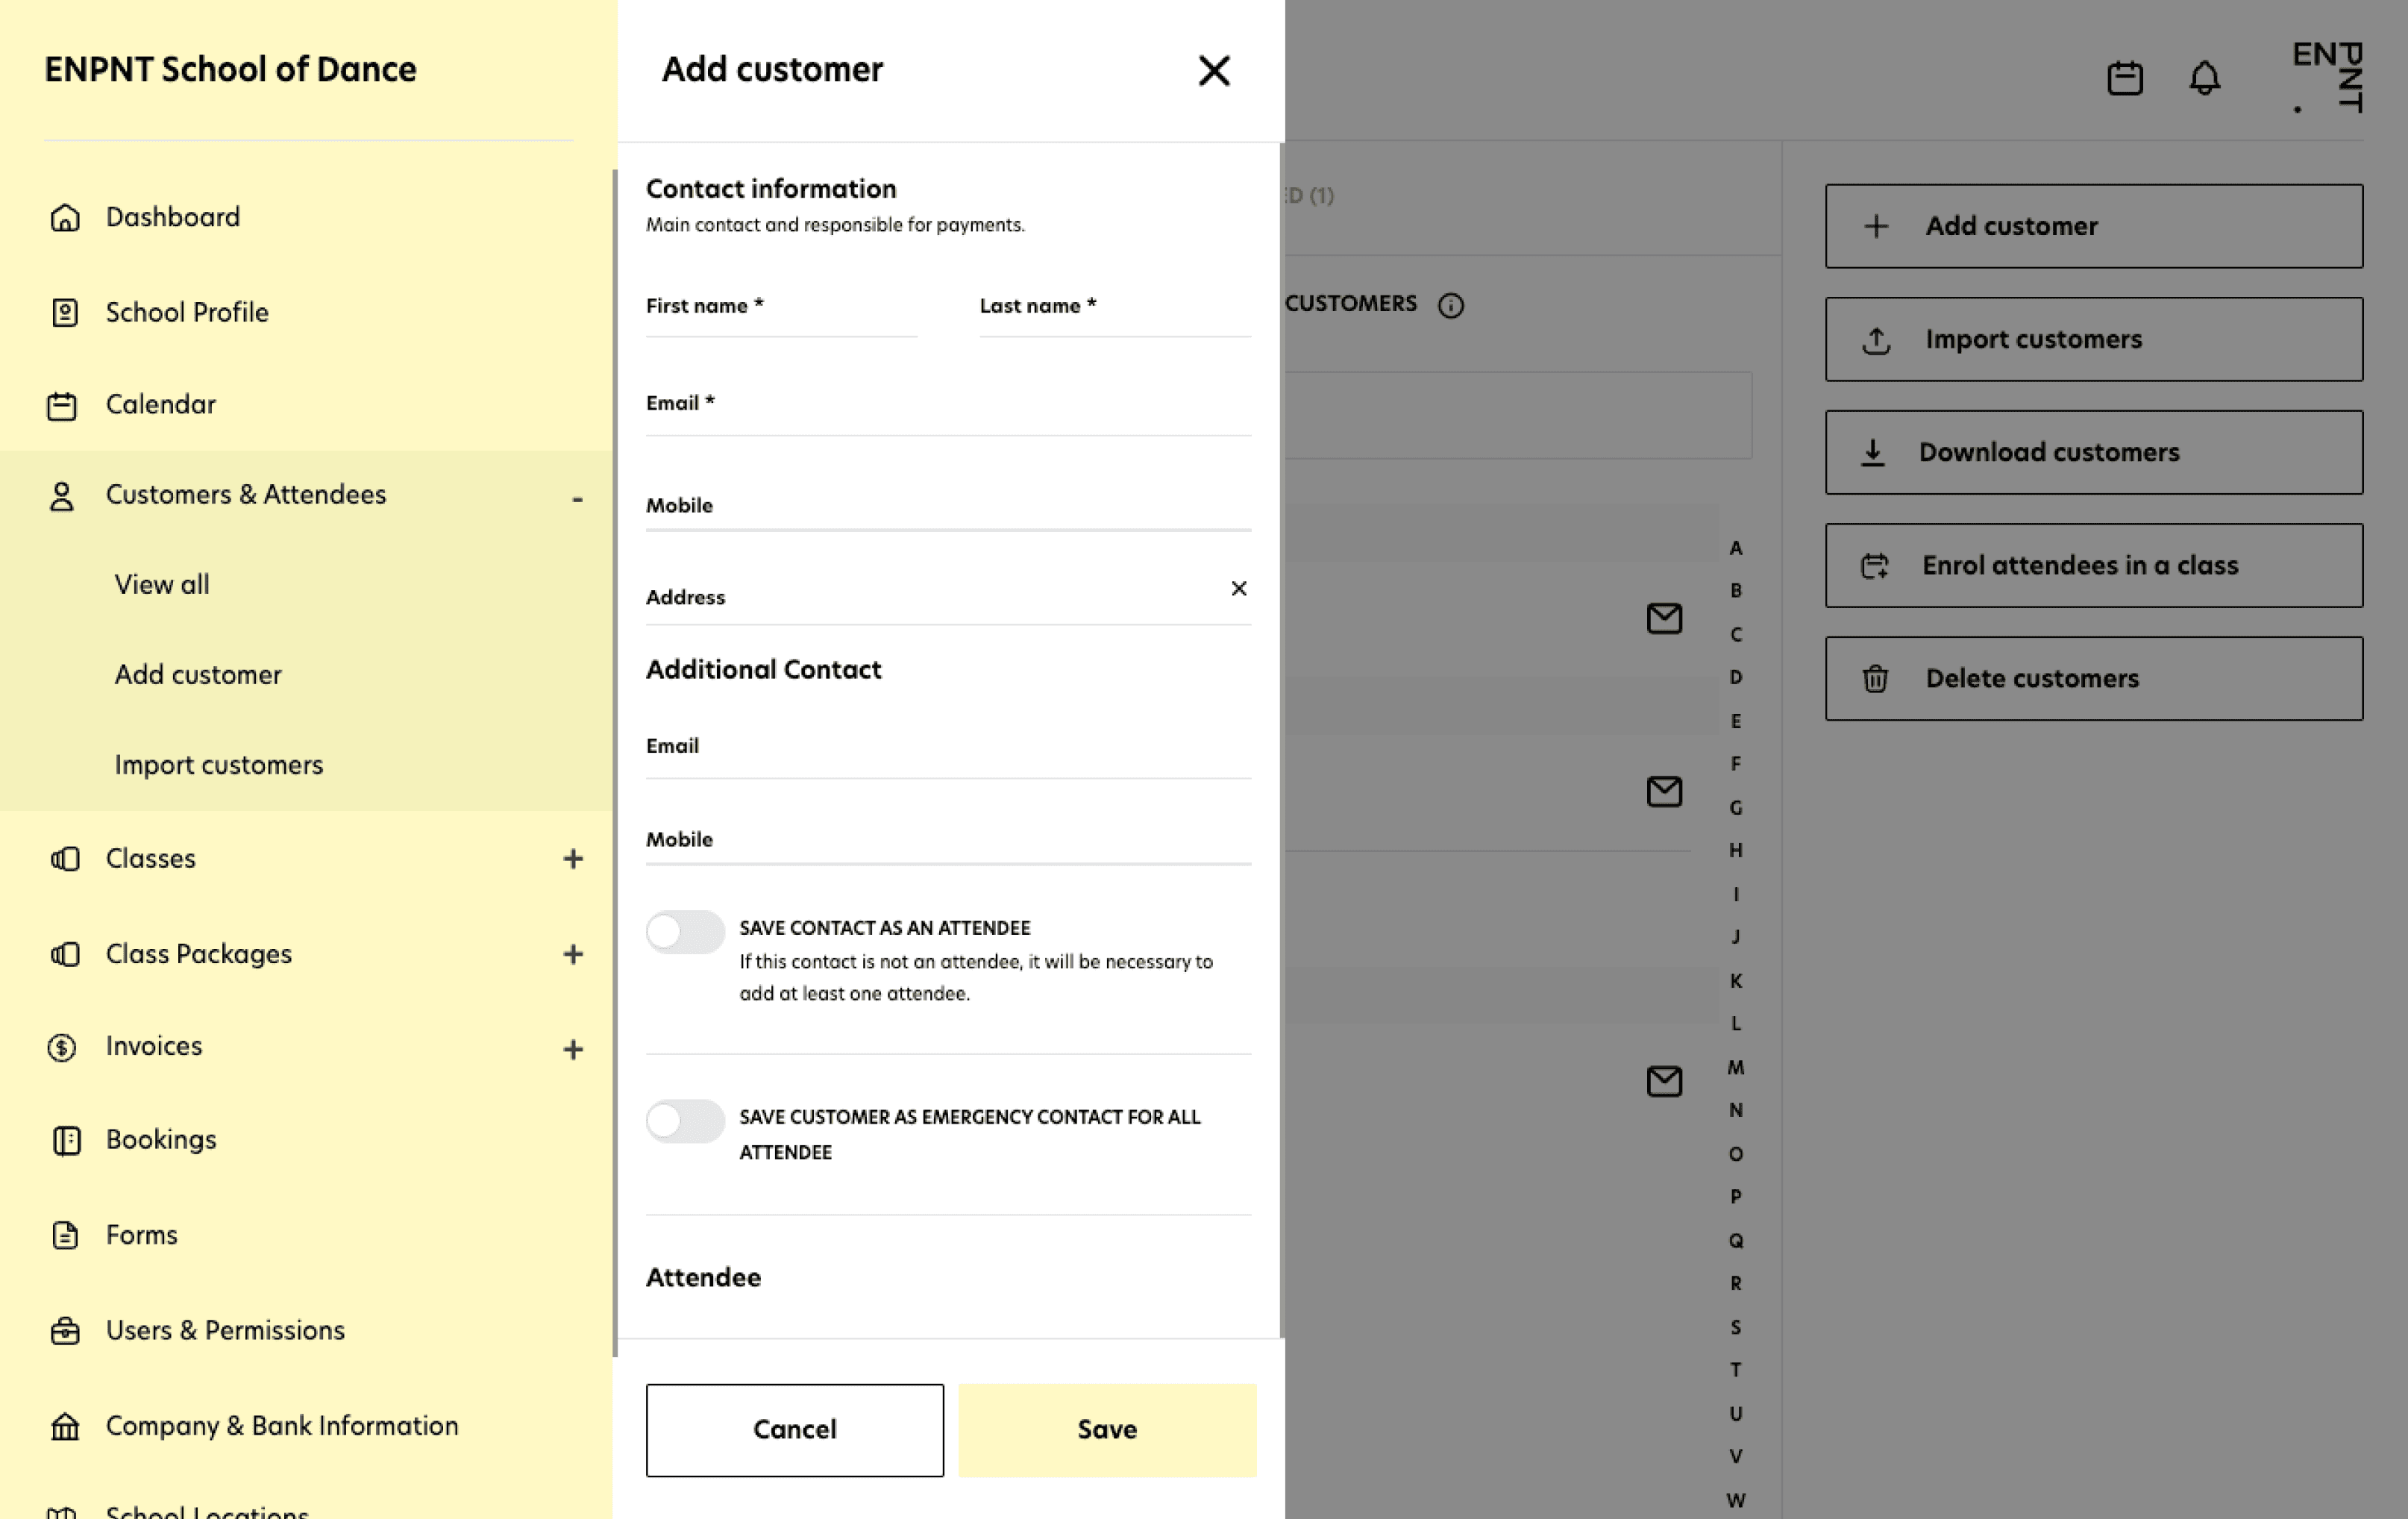Image resolution: width=2408 pixels, height=1519 pixels.
Task: Click the ENPNT School of Dance title
Action: pos(230,69)
